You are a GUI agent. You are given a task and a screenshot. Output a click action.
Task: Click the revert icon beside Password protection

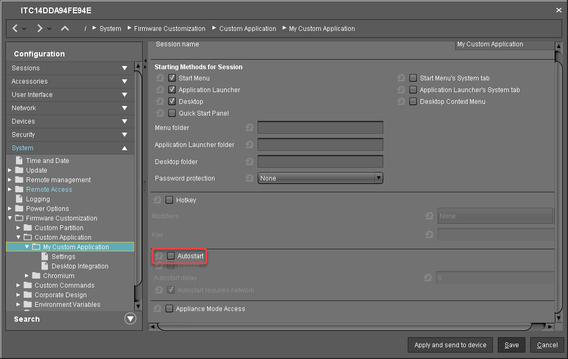point(249,178)
